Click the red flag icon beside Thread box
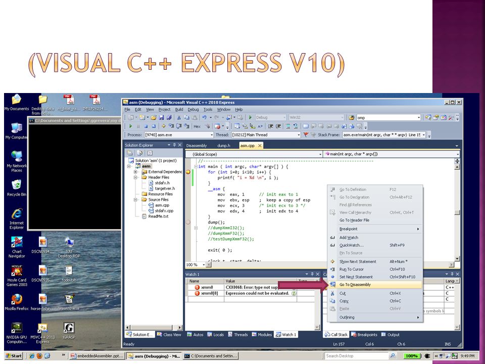Viewport: 485px width, 364px height. click(x=306, y=134)
